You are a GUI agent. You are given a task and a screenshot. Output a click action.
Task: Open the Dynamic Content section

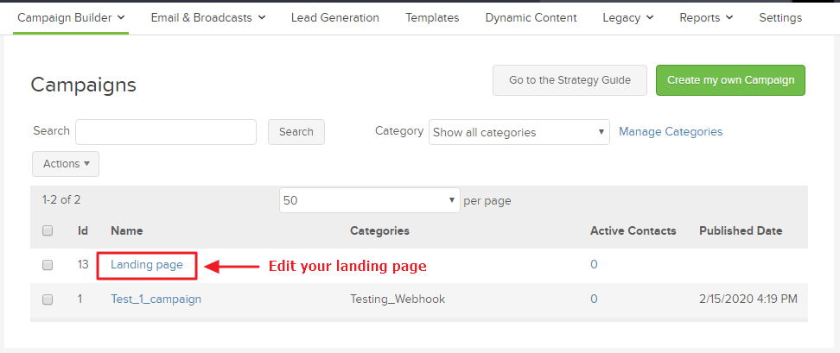point(531,17)
